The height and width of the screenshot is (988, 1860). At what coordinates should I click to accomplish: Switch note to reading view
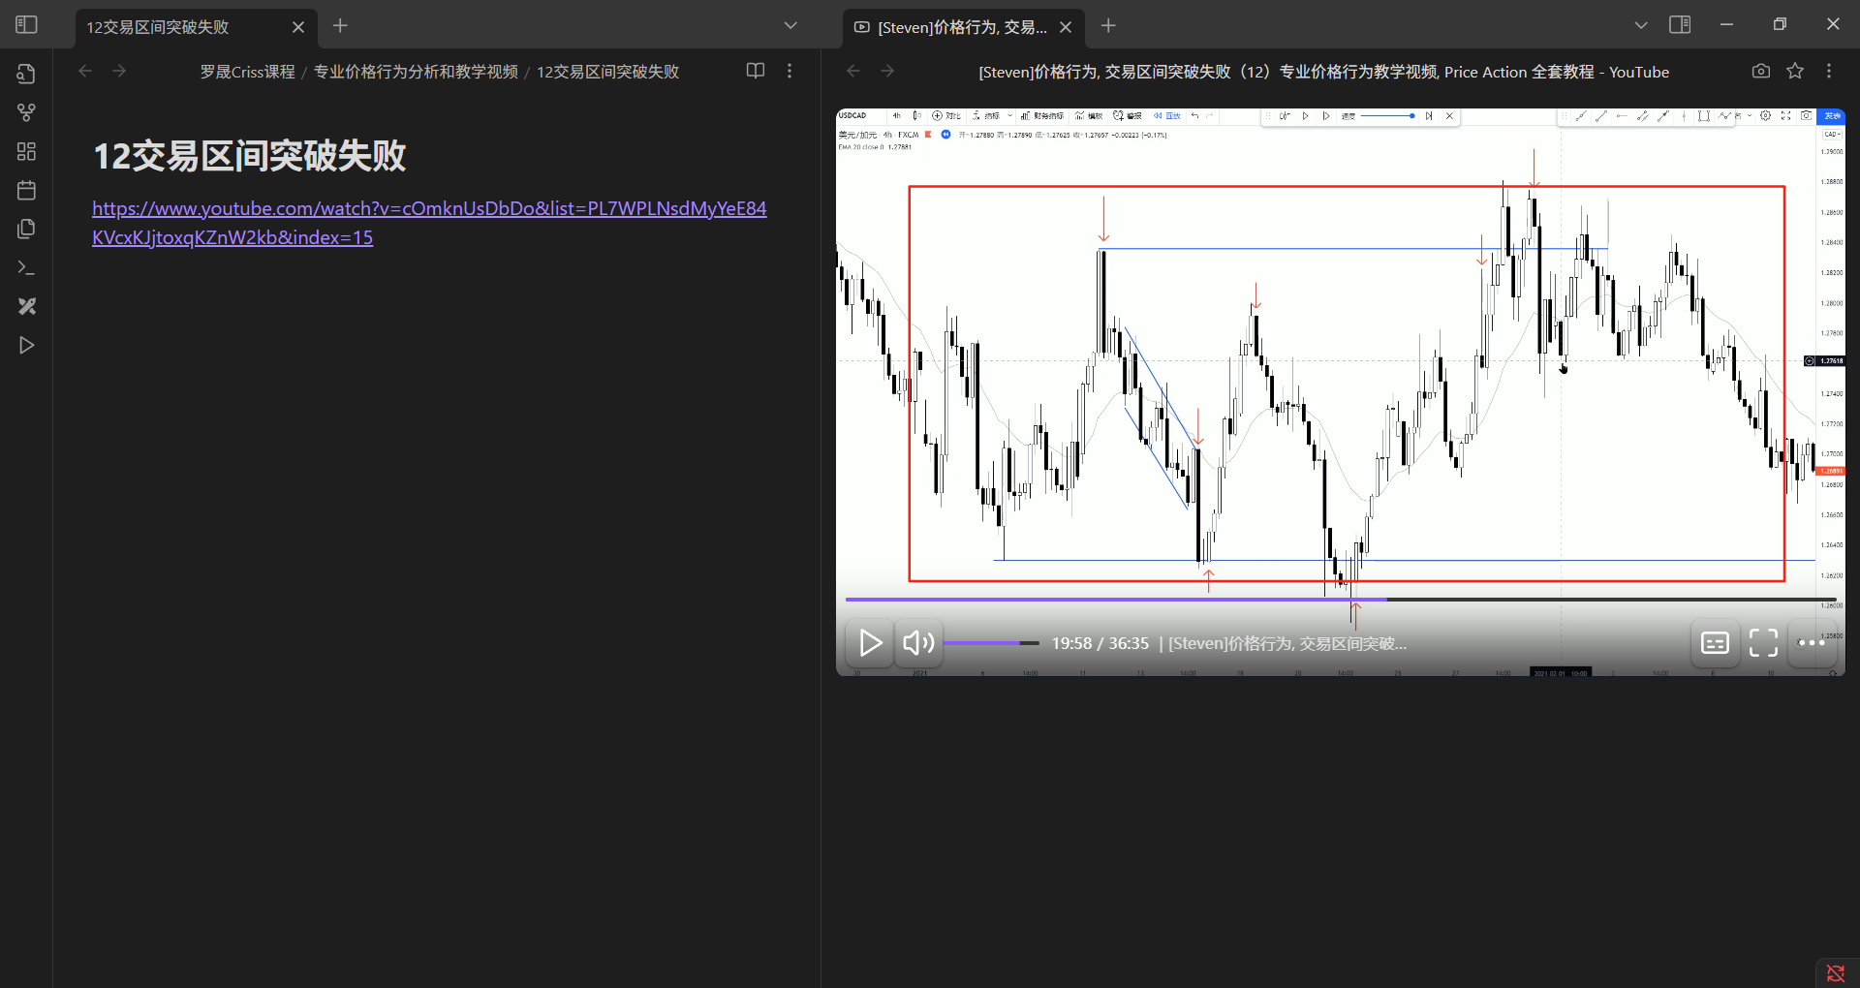click(x=756, y=71)
